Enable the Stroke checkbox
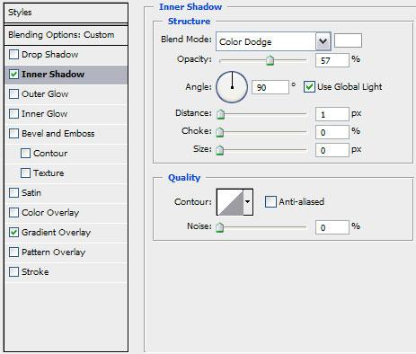This screenshot has height=354, width=416. (13, 272)
